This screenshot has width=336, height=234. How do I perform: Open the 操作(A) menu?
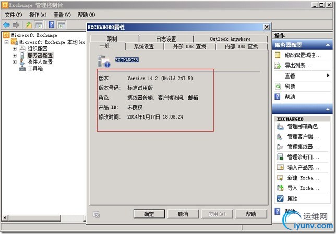pos(38,15)
